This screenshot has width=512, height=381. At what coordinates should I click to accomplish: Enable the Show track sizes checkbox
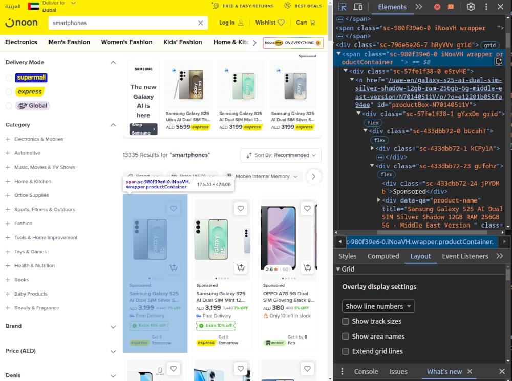[345, 322]
